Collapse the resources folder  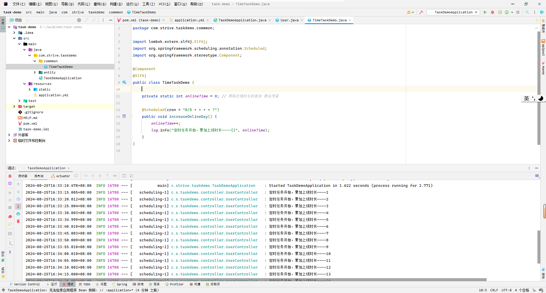[x=24, y=84]
